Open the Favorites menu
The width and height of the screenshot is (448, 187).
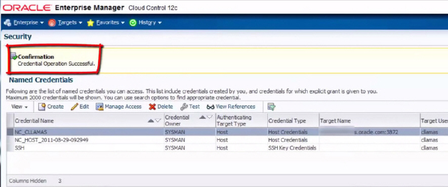point(110,23)
